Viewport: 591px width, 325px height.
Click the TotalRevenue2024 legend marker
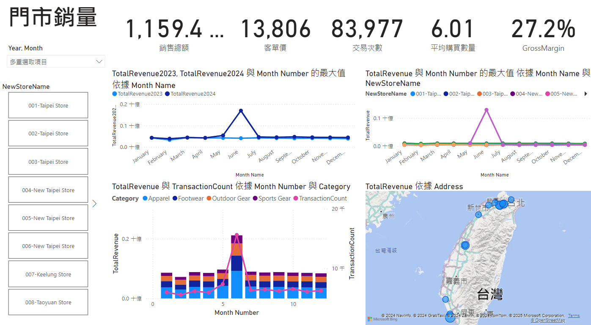[168, 94]
